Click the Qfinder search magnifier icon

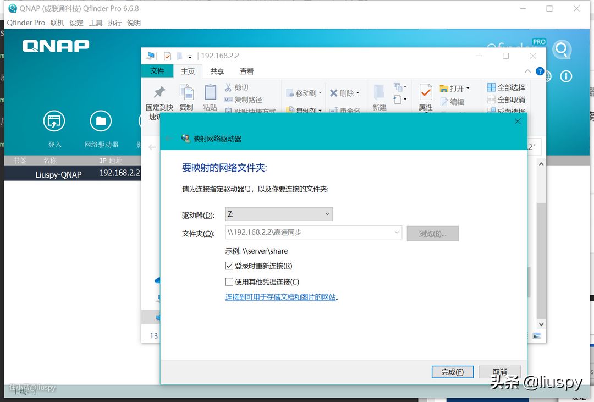click(x=562, y=50)
